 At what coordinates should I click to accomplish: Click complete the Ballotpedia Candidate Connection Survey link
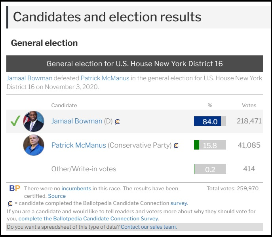click(x=89, y=218)
